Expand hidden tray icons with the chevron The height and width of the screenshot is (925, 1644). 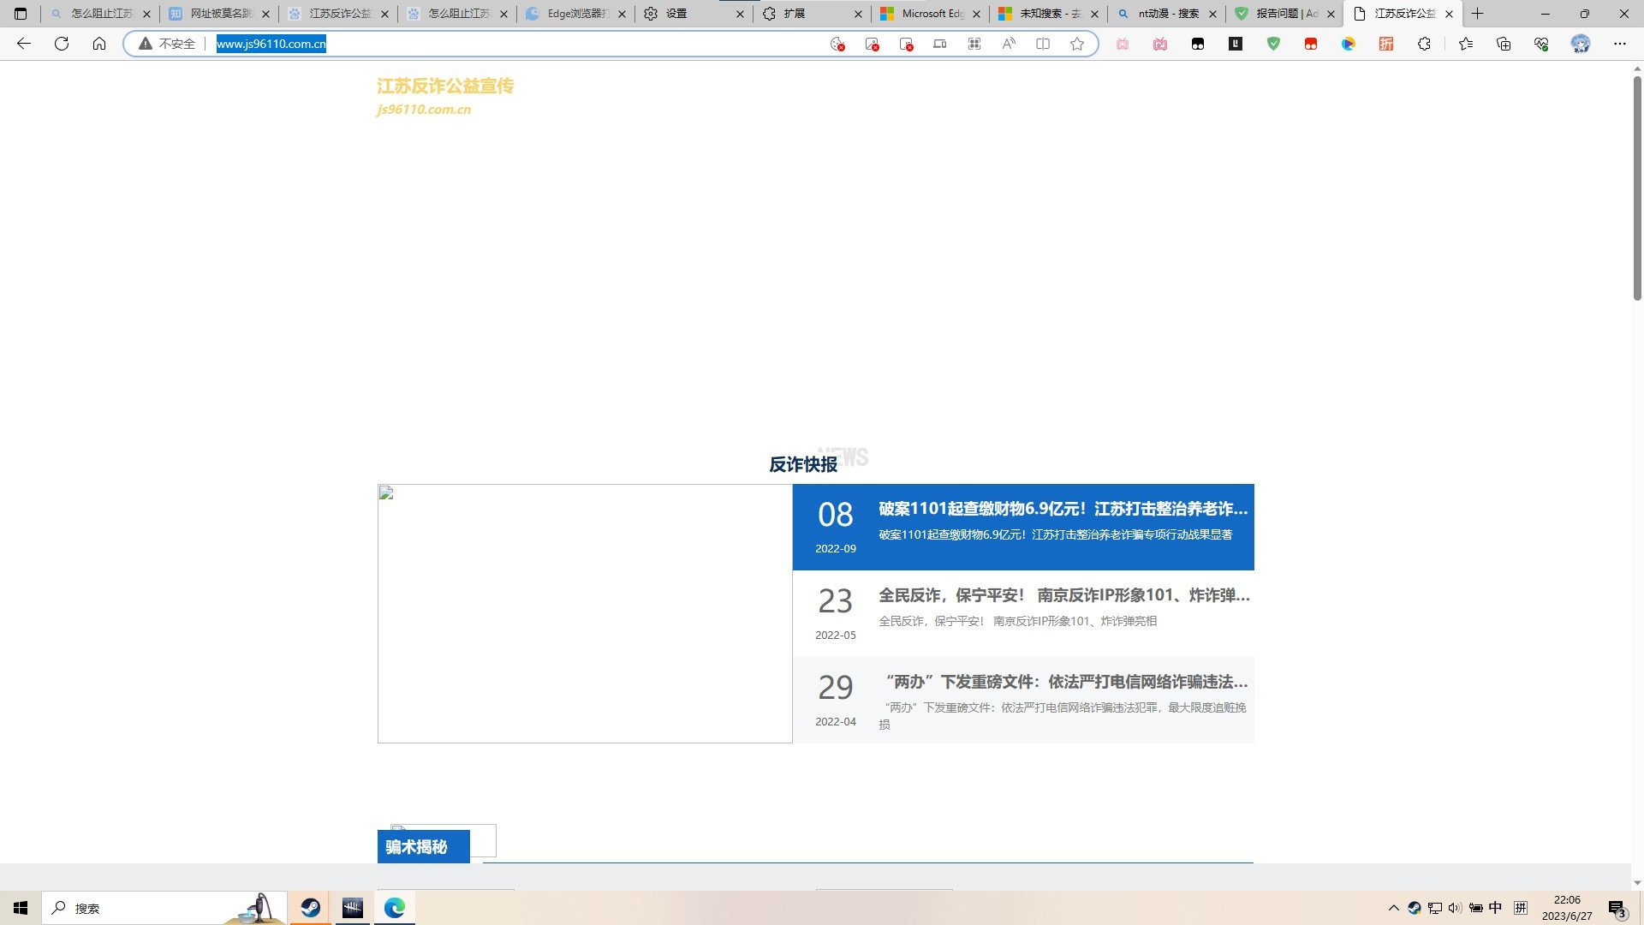pos(1392,908)
